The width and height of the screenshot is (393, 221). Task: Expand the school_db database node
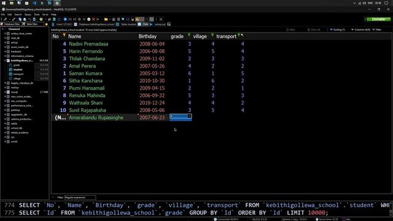[5, 128]
